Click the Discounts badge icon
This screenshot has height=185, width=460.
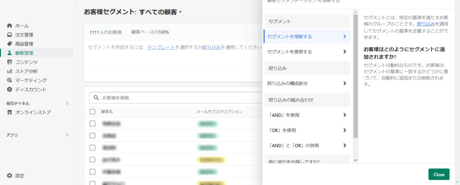point(9,90)
